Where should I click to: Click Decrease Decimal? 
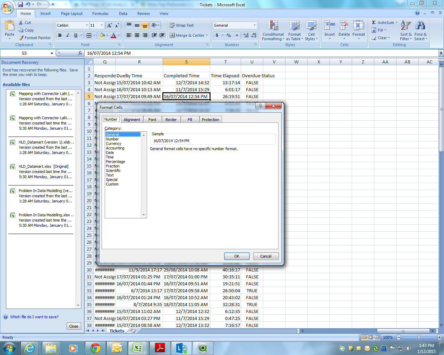click(x=254, y=35)
